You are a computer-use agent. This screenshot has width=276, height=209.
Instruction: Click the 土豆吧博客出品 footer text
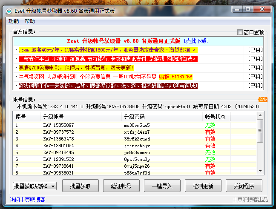(250, 200)
